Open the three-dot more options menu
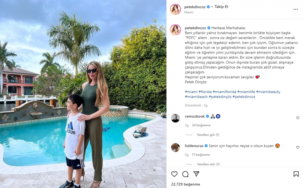 (x=295, y=9)
